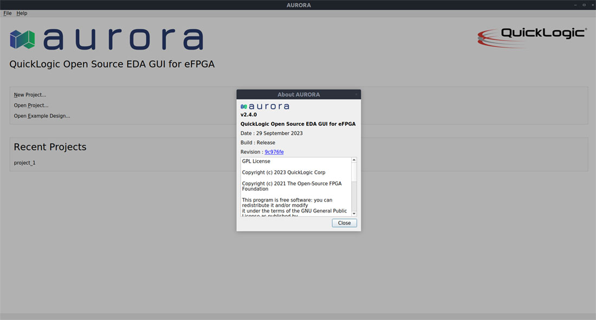The image size is (596, 320).
Task: Open the Help menu
Action: coord(22,14)
